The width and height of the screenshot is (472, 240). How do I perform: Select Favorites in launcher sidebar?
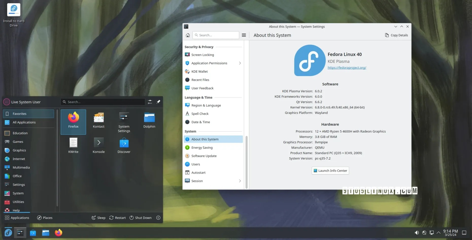tap(28, 114)
